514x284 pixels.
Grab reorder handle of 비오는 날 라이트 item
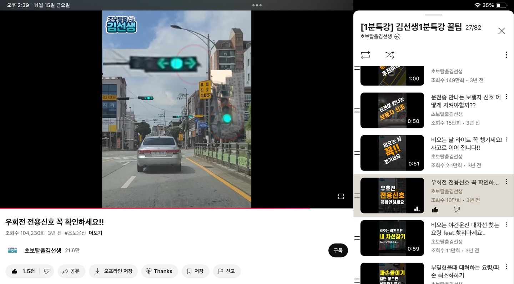357,153
